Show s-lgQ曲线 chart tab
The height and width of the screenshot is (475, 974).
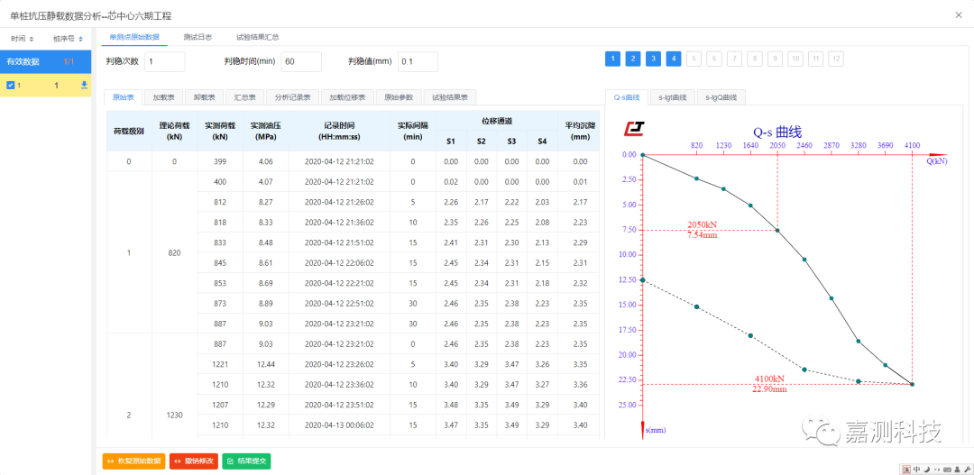pyautogui.click(x=721, y=96)
